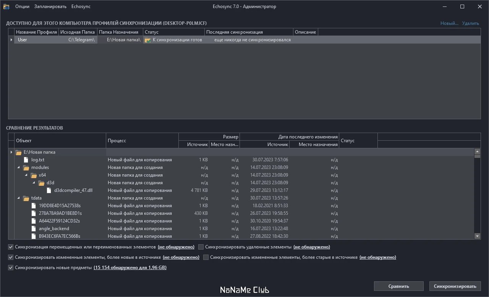Toggle sync modified elements newer in source
The height and width of the screenshot is (297, 489).
(11, 257)
